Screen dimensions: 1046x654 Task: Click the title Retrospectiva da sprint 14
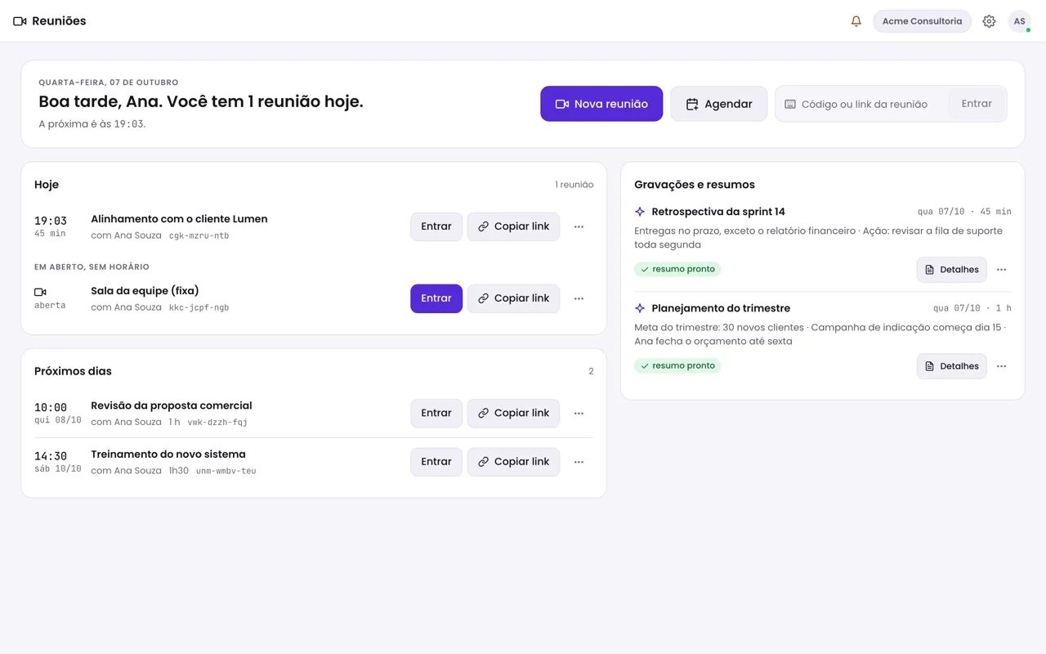[x=718, y=212]
